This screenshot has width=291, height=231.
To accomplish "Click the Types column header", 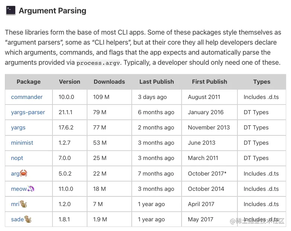I will coord(262,81).
